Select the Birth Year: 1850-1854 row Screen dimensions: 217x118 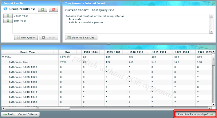click(x=107, y=102)
